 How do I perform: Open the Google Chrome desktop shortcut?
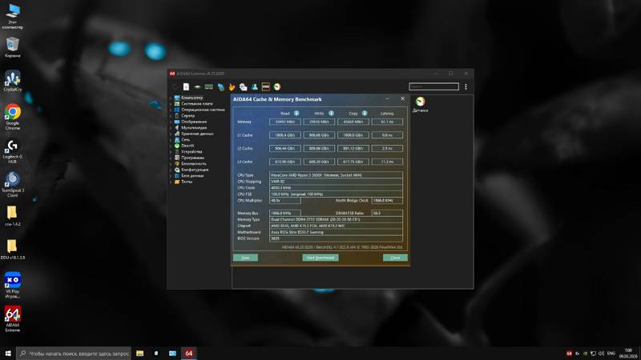point(12,117)
